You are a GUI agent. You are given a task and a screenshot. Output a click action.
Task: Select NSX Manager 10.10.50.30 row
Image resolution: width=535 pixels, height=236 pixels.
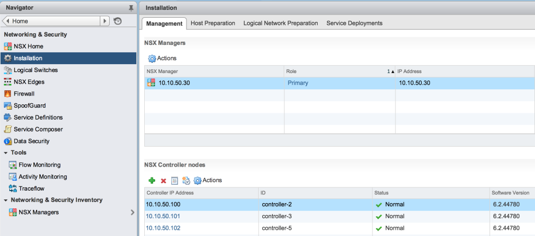[x=340, y=83]
